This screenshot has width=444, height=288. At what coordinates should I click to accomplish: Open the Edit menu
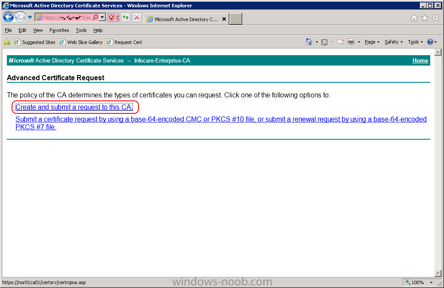tap(22, 30)
